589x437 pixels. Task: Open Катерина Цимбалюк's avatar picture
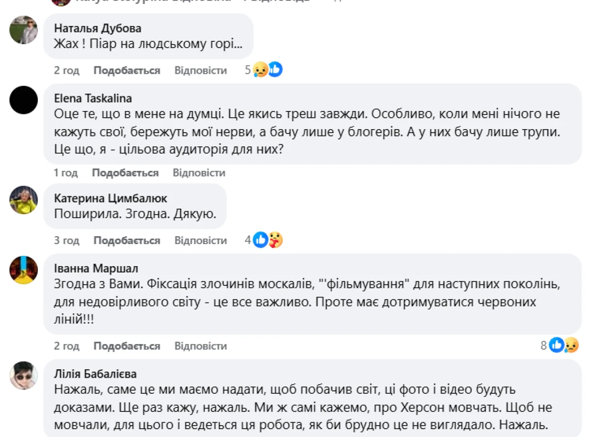coord(24,200)
